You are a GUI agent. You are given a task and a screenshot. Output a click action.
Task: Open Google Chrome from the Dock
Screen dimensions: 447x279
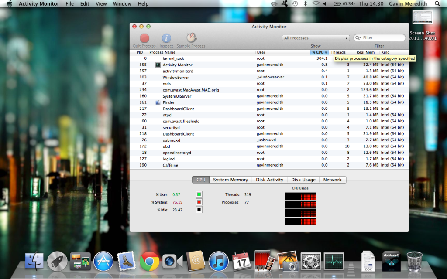pos(149,261)
